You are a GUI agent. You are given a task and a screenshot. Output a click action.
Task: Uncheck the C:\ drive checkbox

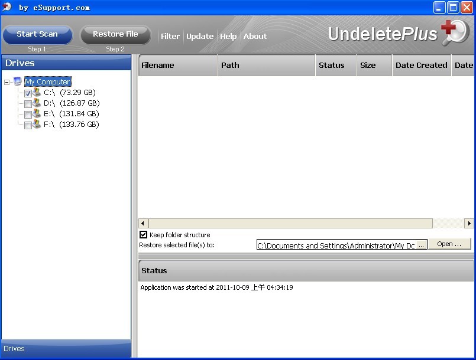(x=28, y=93)
